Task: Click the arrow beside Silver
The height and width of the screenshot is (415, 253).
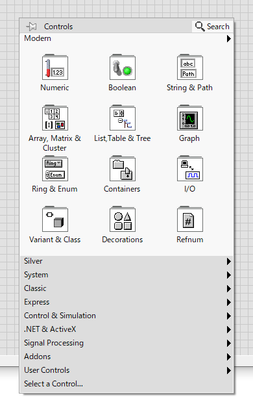Action: (229, 262)
